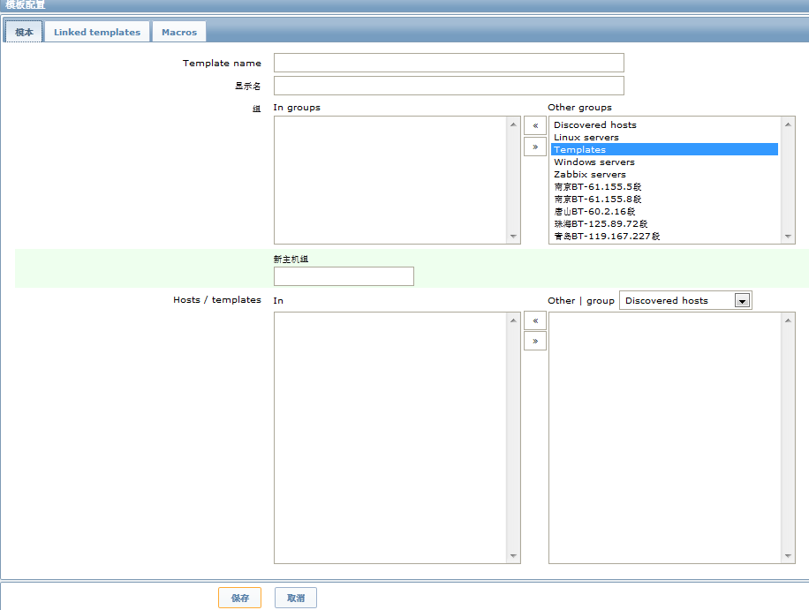Screen dimensions: 809x610
Task: Click the 保存 save button
Action: tap(240, 598)
